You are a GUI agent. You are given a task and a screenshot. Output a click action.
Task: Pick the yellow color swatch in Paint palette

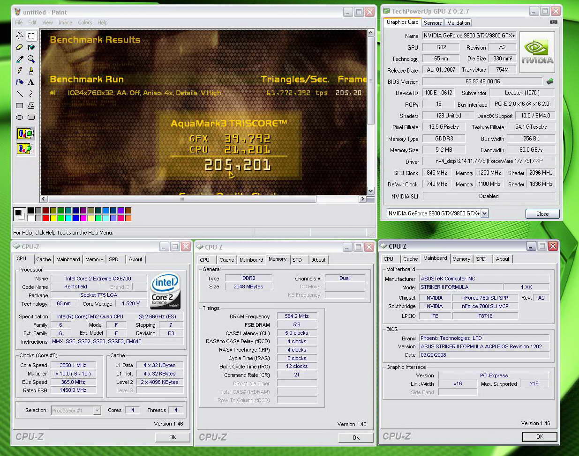(x=53, y=218)
